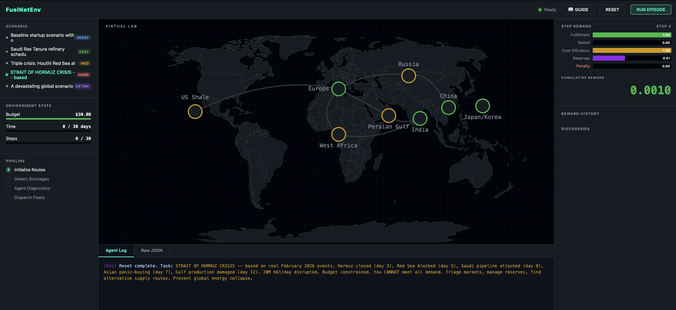Click the Reward History heading
676x310 pixels.
[x=580, y=114]
